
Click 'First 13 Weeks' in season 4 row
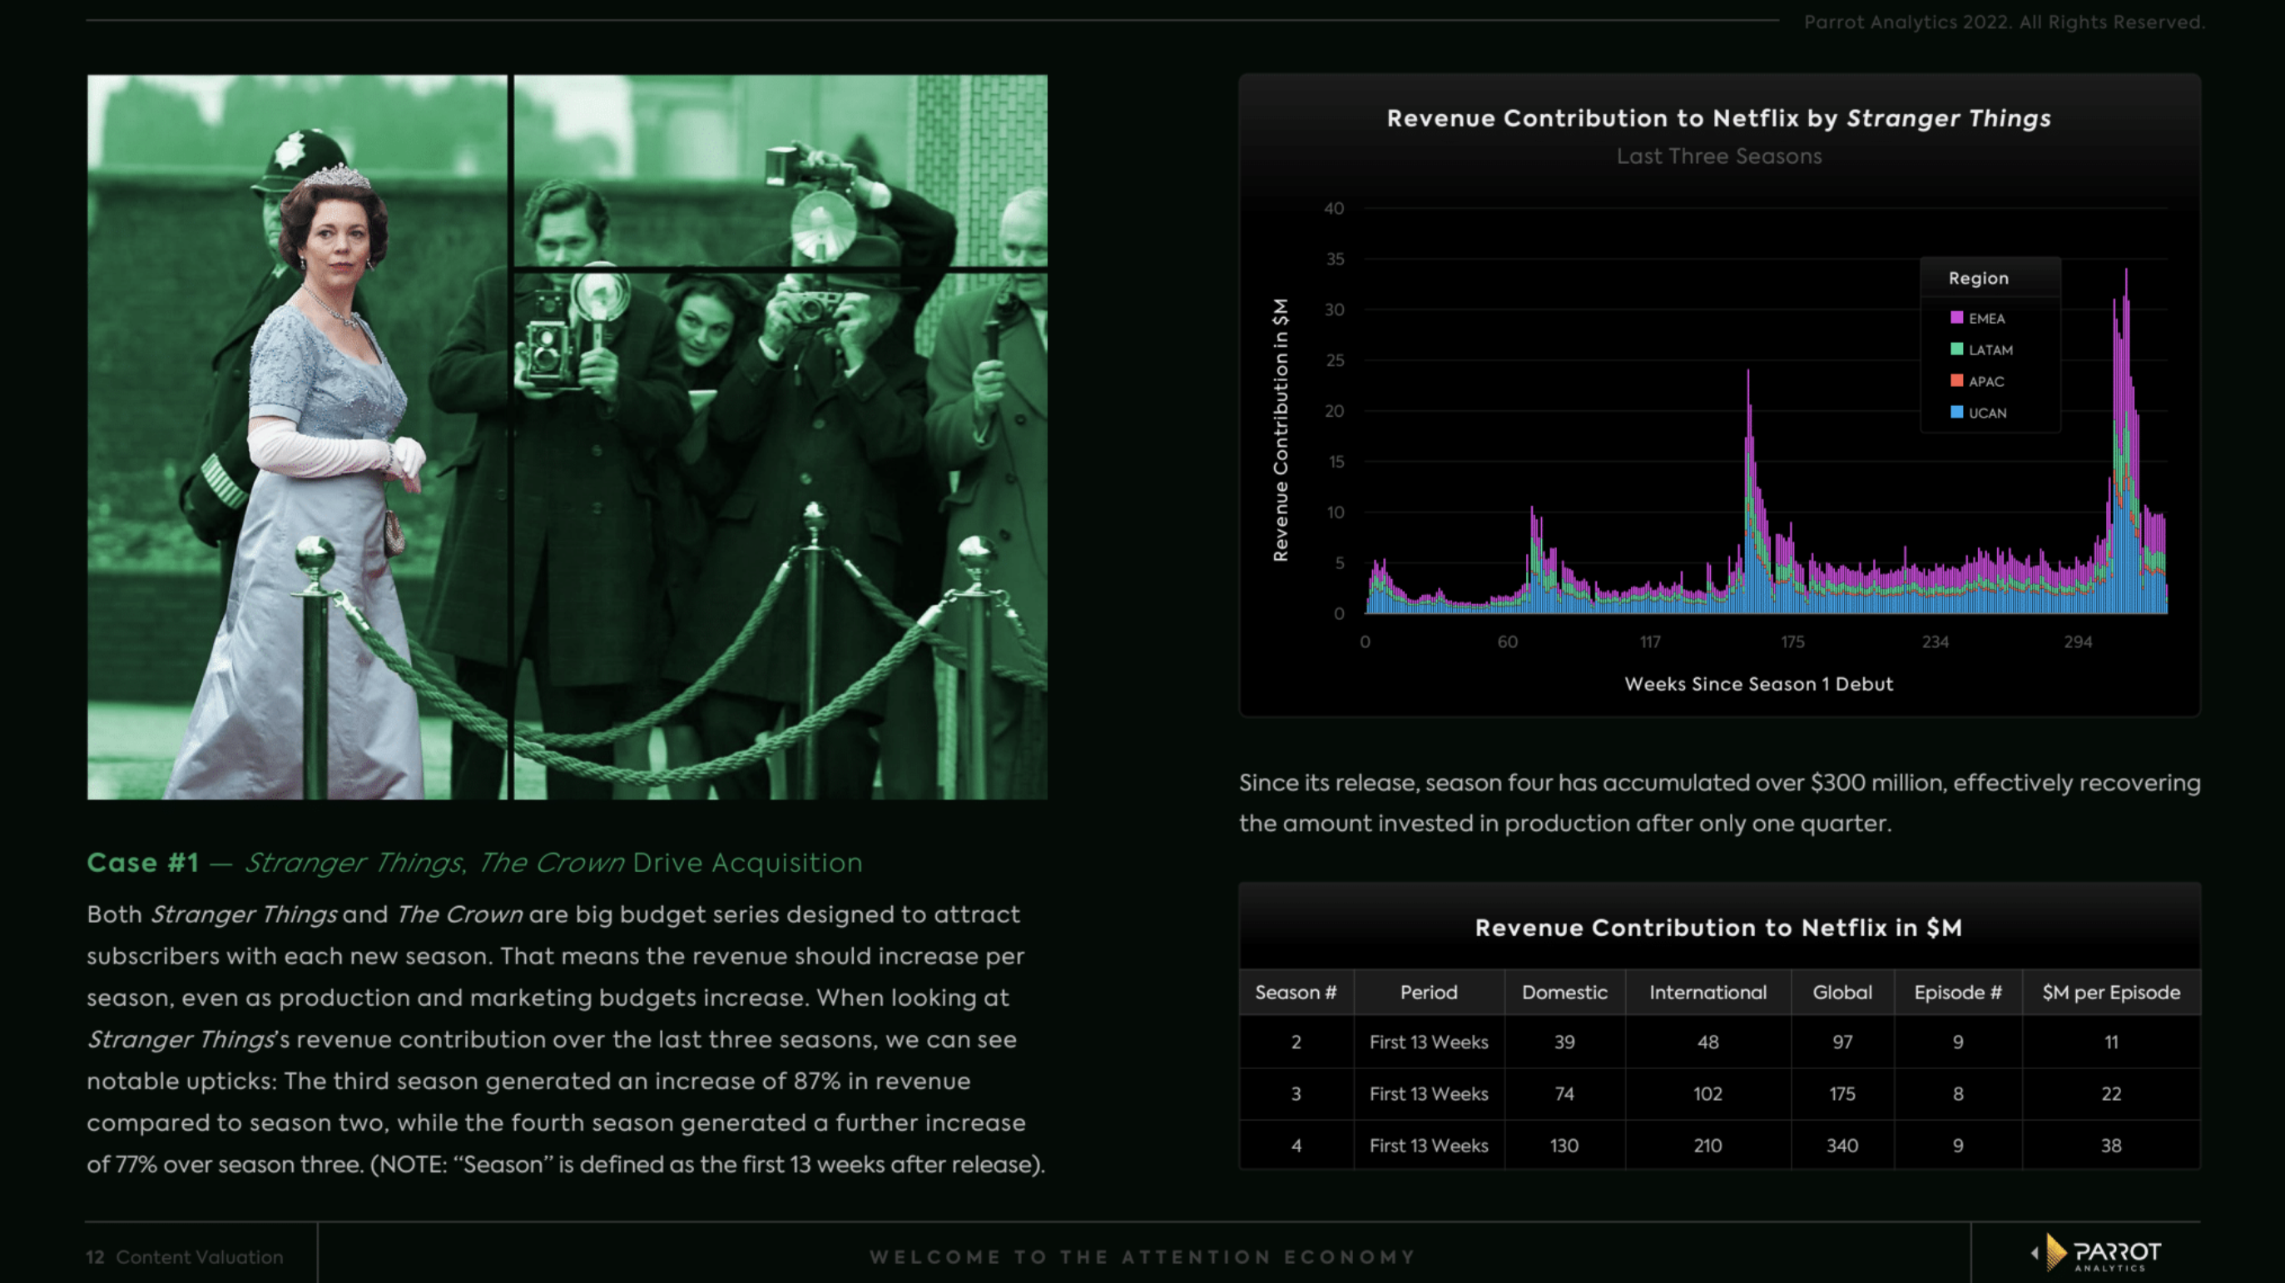click(1428, 1146)
